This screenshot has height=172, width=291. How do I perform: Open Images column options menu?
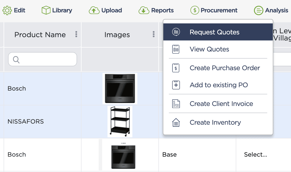coord(153,34)
